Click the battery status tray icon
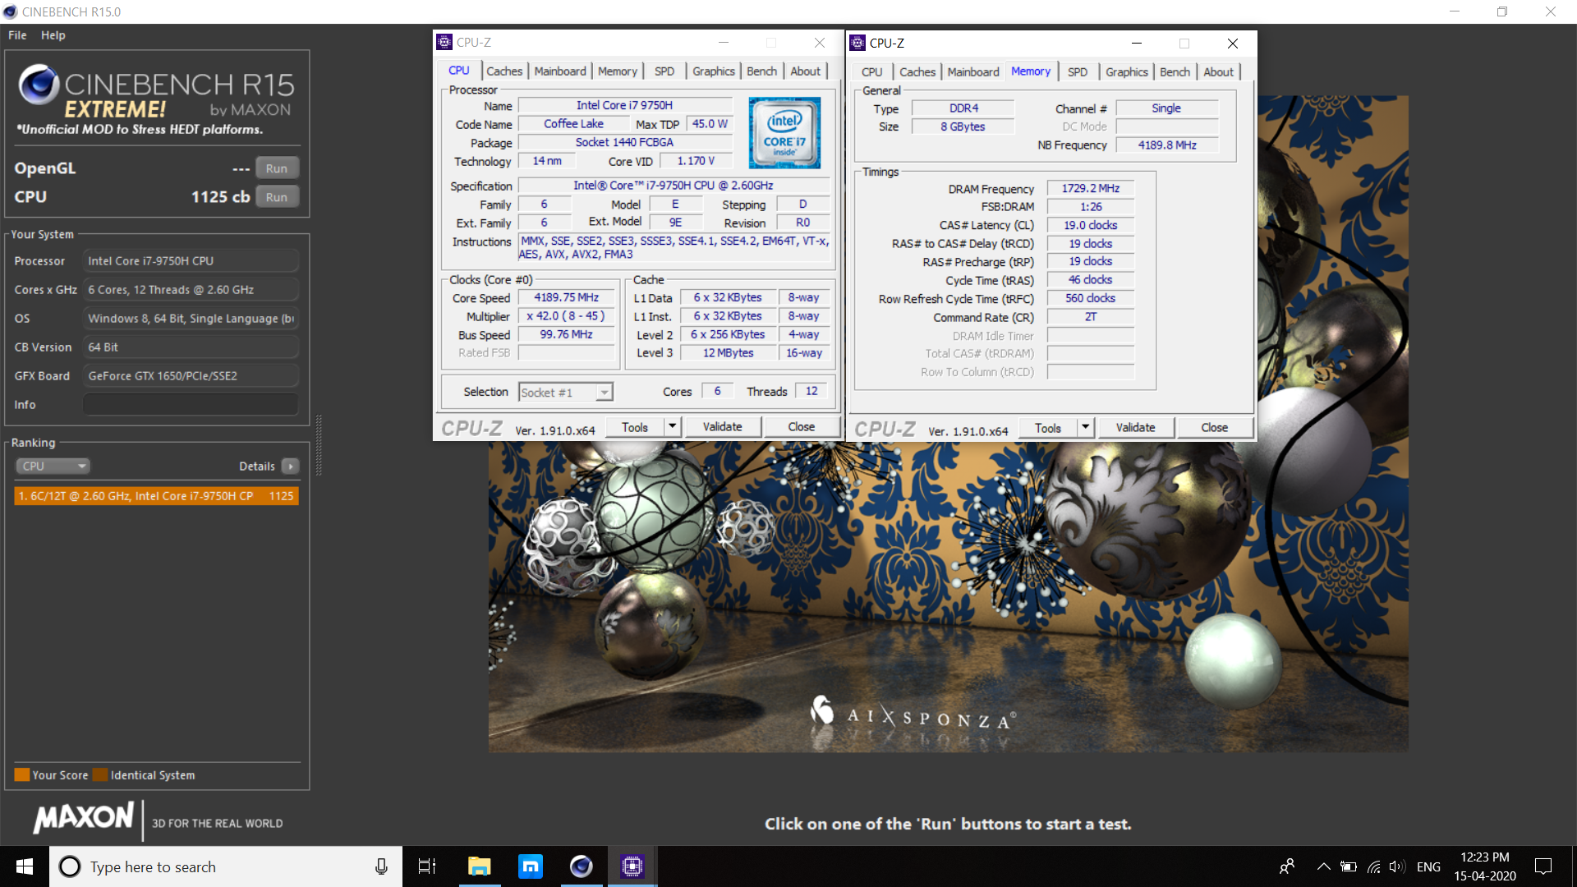The image size is (1577, 887). 1349,866
